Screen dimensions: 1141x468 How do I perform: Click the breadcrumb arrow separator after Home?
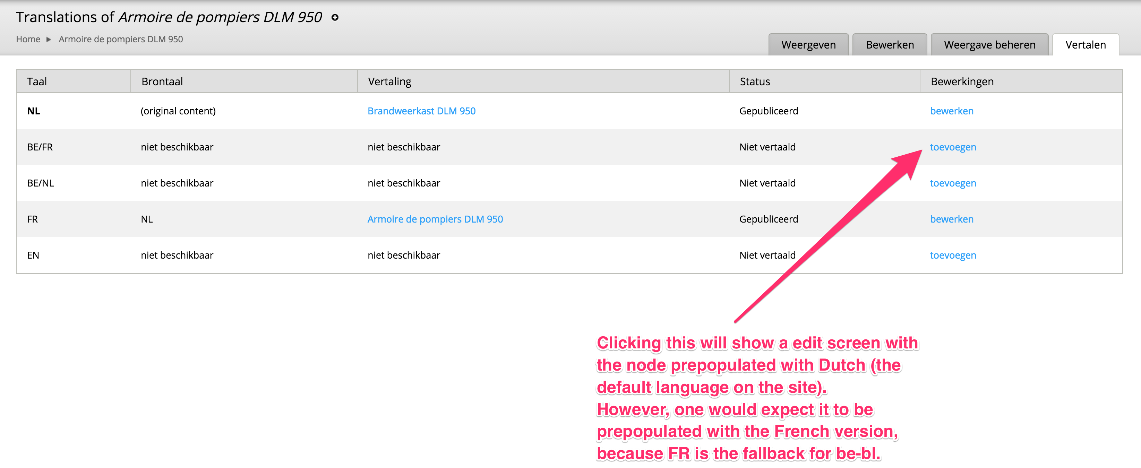coord(49,40)
